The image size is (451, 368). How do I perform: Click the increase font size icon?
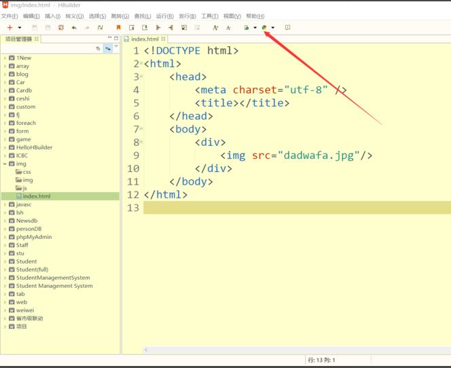[215, 28]
